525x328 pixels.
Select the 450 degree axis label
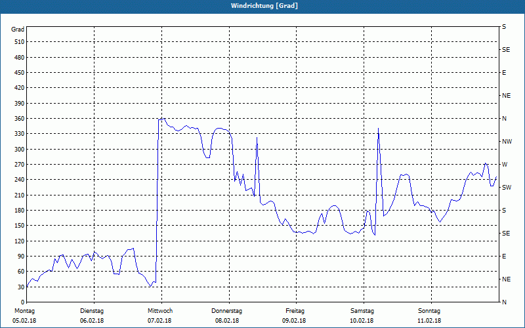[x=20, y=73]
